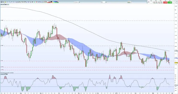Open trading panel wrench settings
The image size is (178, 94).
click(148, 2)
